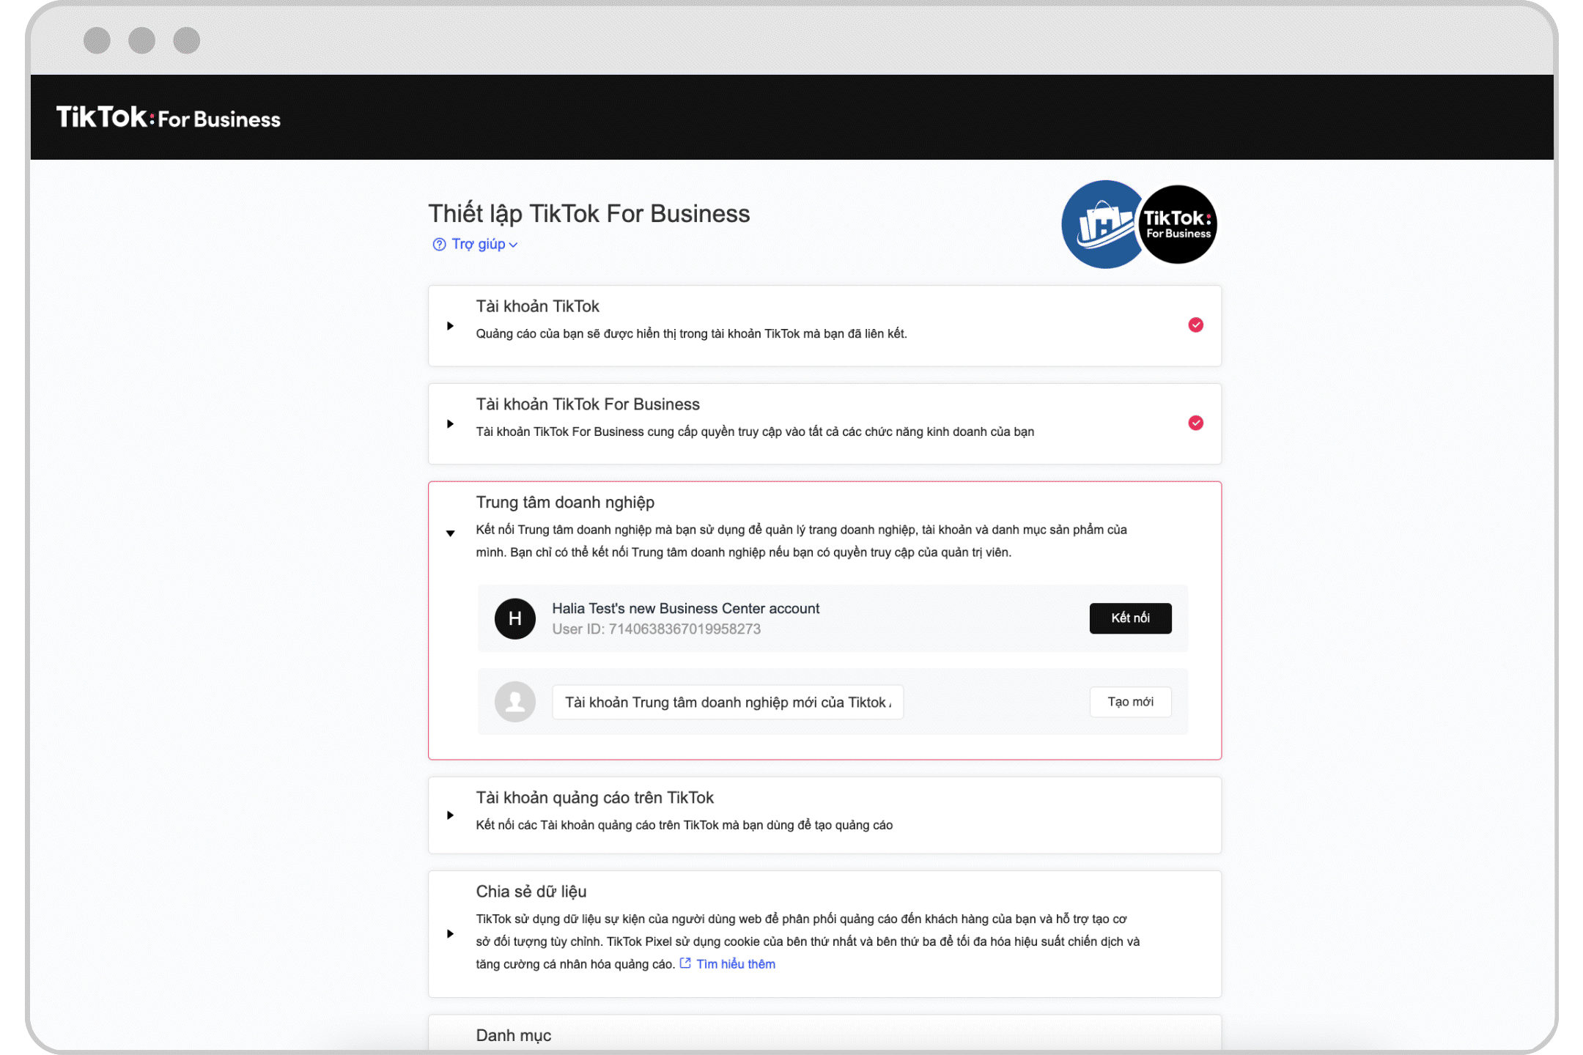Screen dimensions: 1583x1055
Task: Expand Tài khoản TikTok For Business section arrow
Action: [450, 423]
